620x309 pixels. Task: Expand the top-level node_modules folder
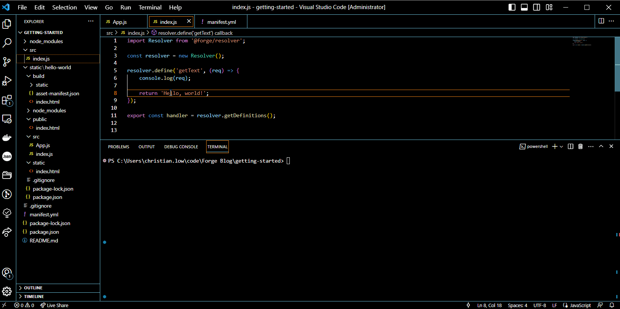click(58, 41)
